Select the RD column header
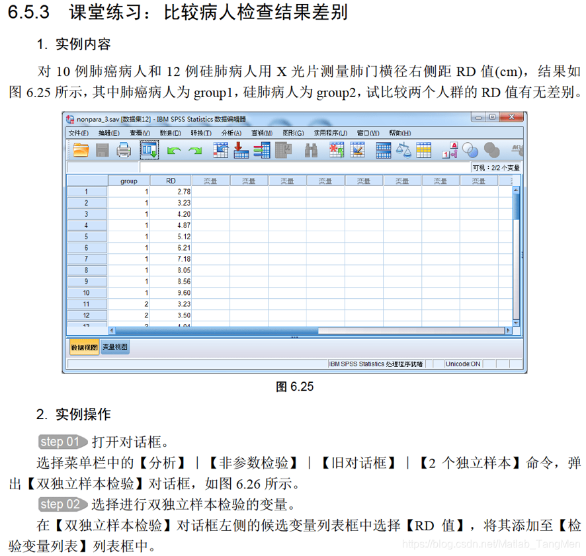Viewport: 586px width, 556px height. pyautogui.click(x=171, y=181)
